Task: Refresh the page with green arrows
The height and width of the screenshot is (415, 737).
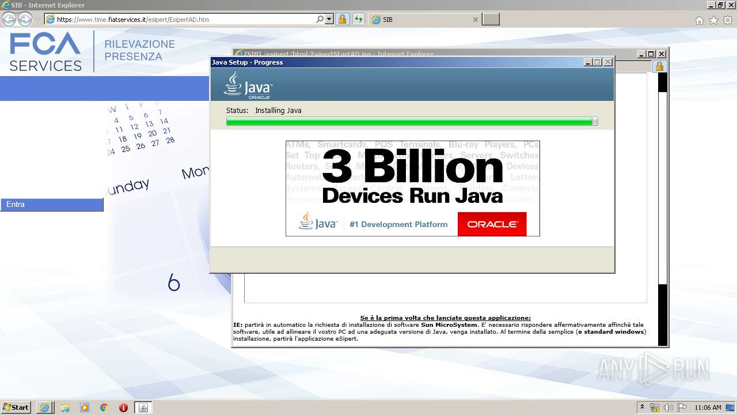Action: [358, 19]
